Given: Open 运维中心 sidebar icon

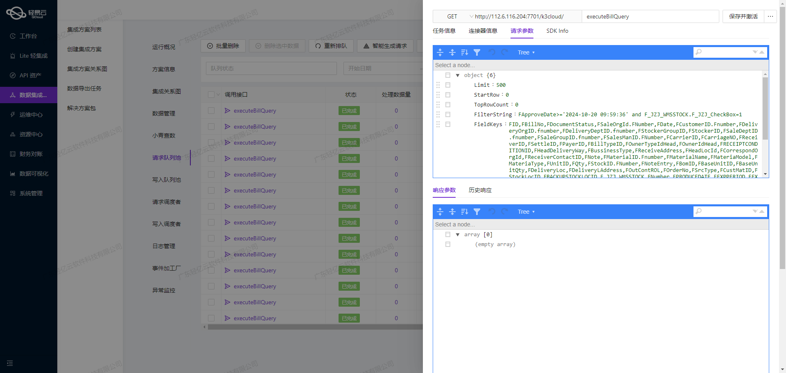Looking at the screenshot, I should tap(13, 115).
